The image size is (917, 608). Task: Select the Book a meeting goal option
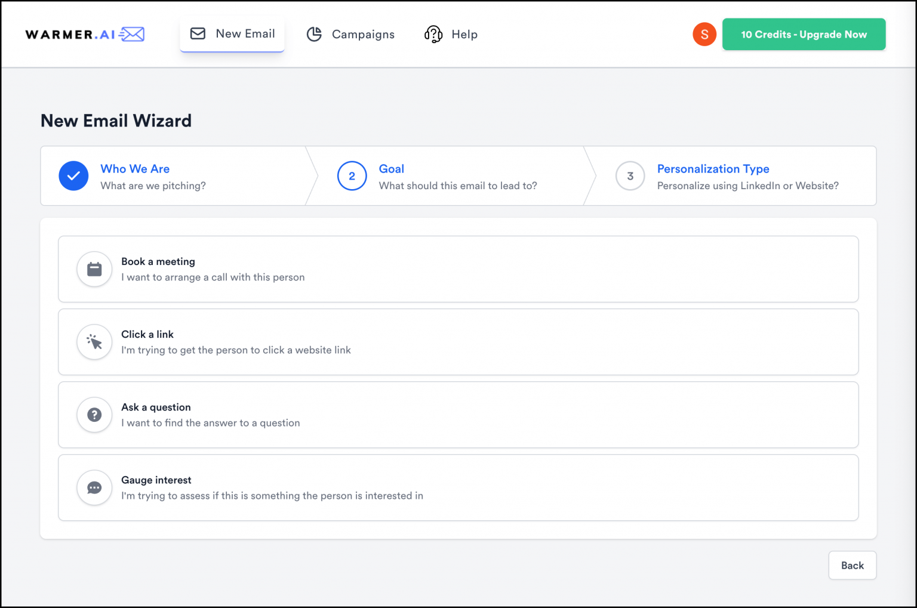pos(457,269)
